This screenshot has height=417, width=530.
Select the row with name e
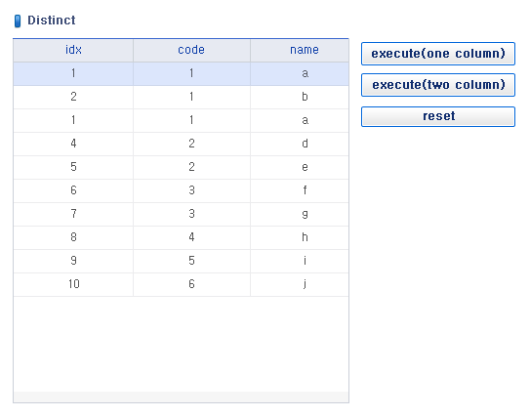181,167
